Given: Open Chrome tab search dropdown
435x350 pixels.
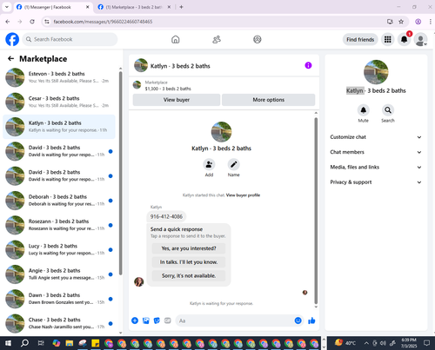Looking at the screenshot, I should click(7, 7).
